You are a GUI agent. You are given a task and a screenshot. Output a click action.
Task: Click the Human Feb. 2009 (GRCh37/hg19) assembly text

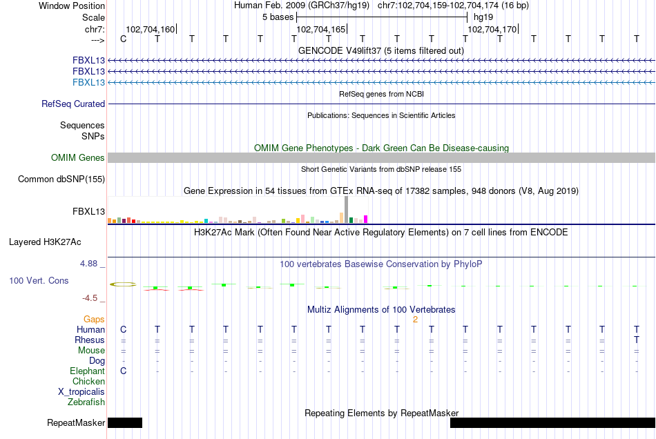302,6
